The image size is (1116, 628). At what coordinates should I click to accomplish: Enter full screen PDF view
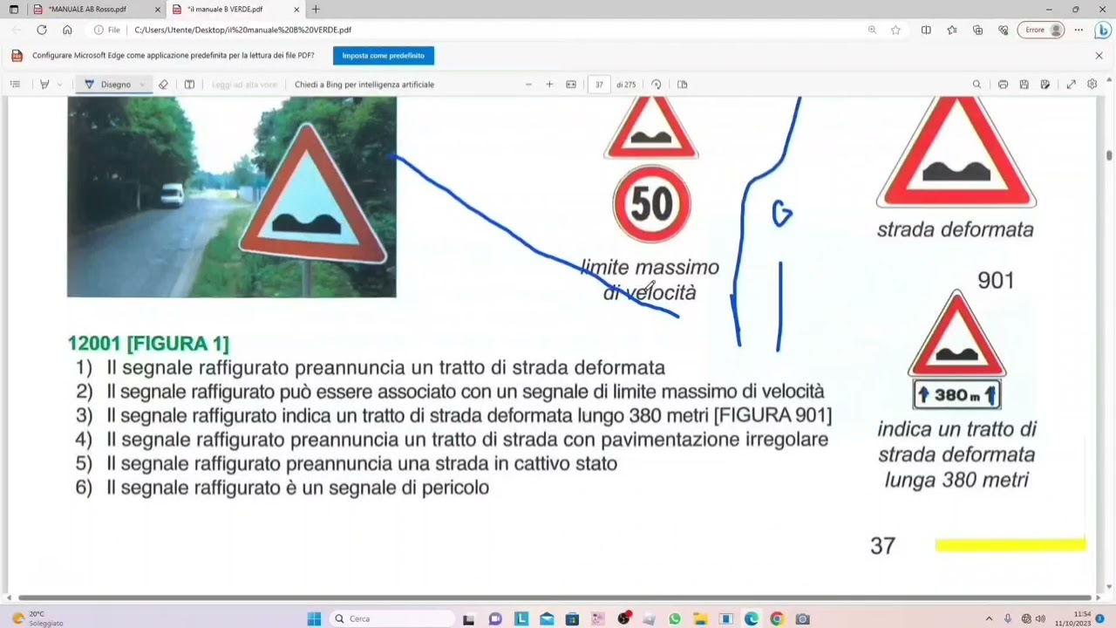click(x=1072, y=85)
